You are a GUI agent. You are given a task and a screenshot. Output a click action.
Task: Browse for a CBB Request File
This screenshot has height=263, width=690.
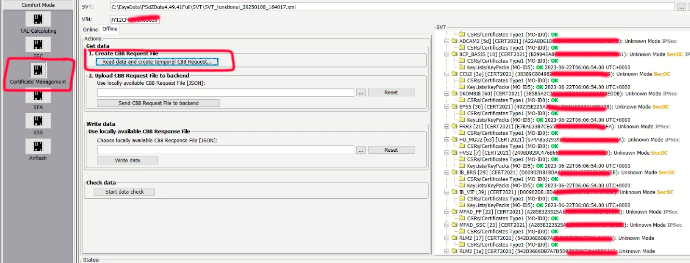point(361,92)
